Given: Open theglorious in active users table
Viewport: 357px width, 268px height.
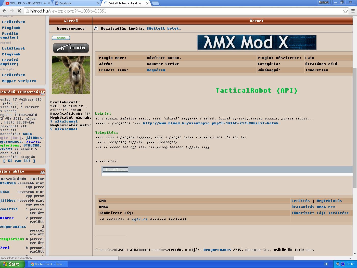Looking at the screenshot, I should pos(12,239).
